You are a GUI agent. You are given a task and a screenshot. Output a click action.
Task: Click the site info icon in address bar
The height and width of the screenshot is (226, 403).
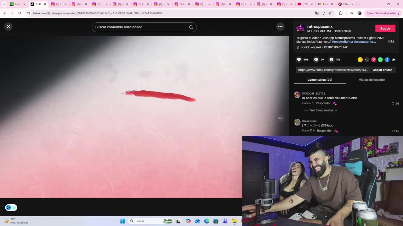[x=29, y=13]
